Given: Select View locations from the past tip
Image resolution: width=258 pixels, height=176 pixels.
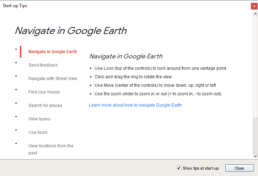Looking at the screenshot, I should click(x=51, y=149).
